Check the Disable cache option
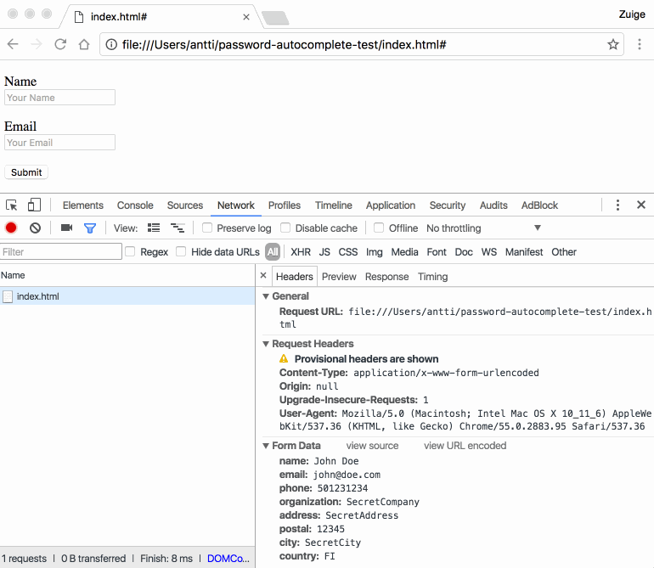Screen dimensions: 654x568 (286, 228)
